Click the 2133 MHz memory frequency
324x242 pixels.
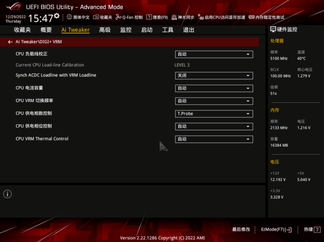[279, 128]
